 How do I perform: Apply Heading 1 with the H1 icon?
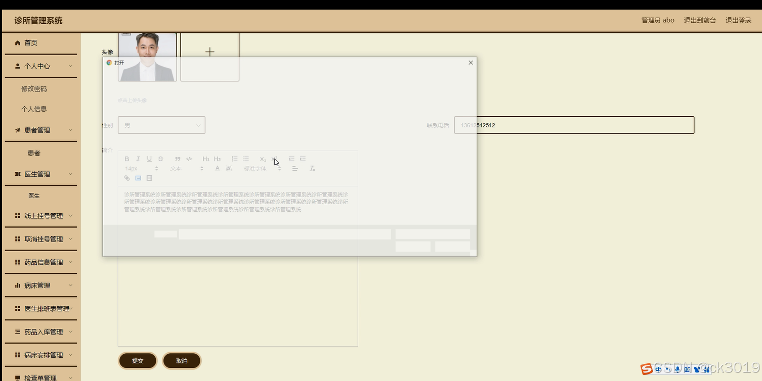206,159
